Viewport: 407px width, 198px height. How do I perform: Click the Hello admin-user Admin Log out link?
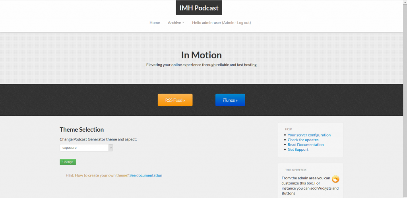221,23
